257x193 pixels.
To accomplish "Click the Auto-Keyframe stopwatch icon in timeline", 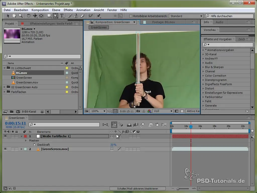I will pos(157,125).
